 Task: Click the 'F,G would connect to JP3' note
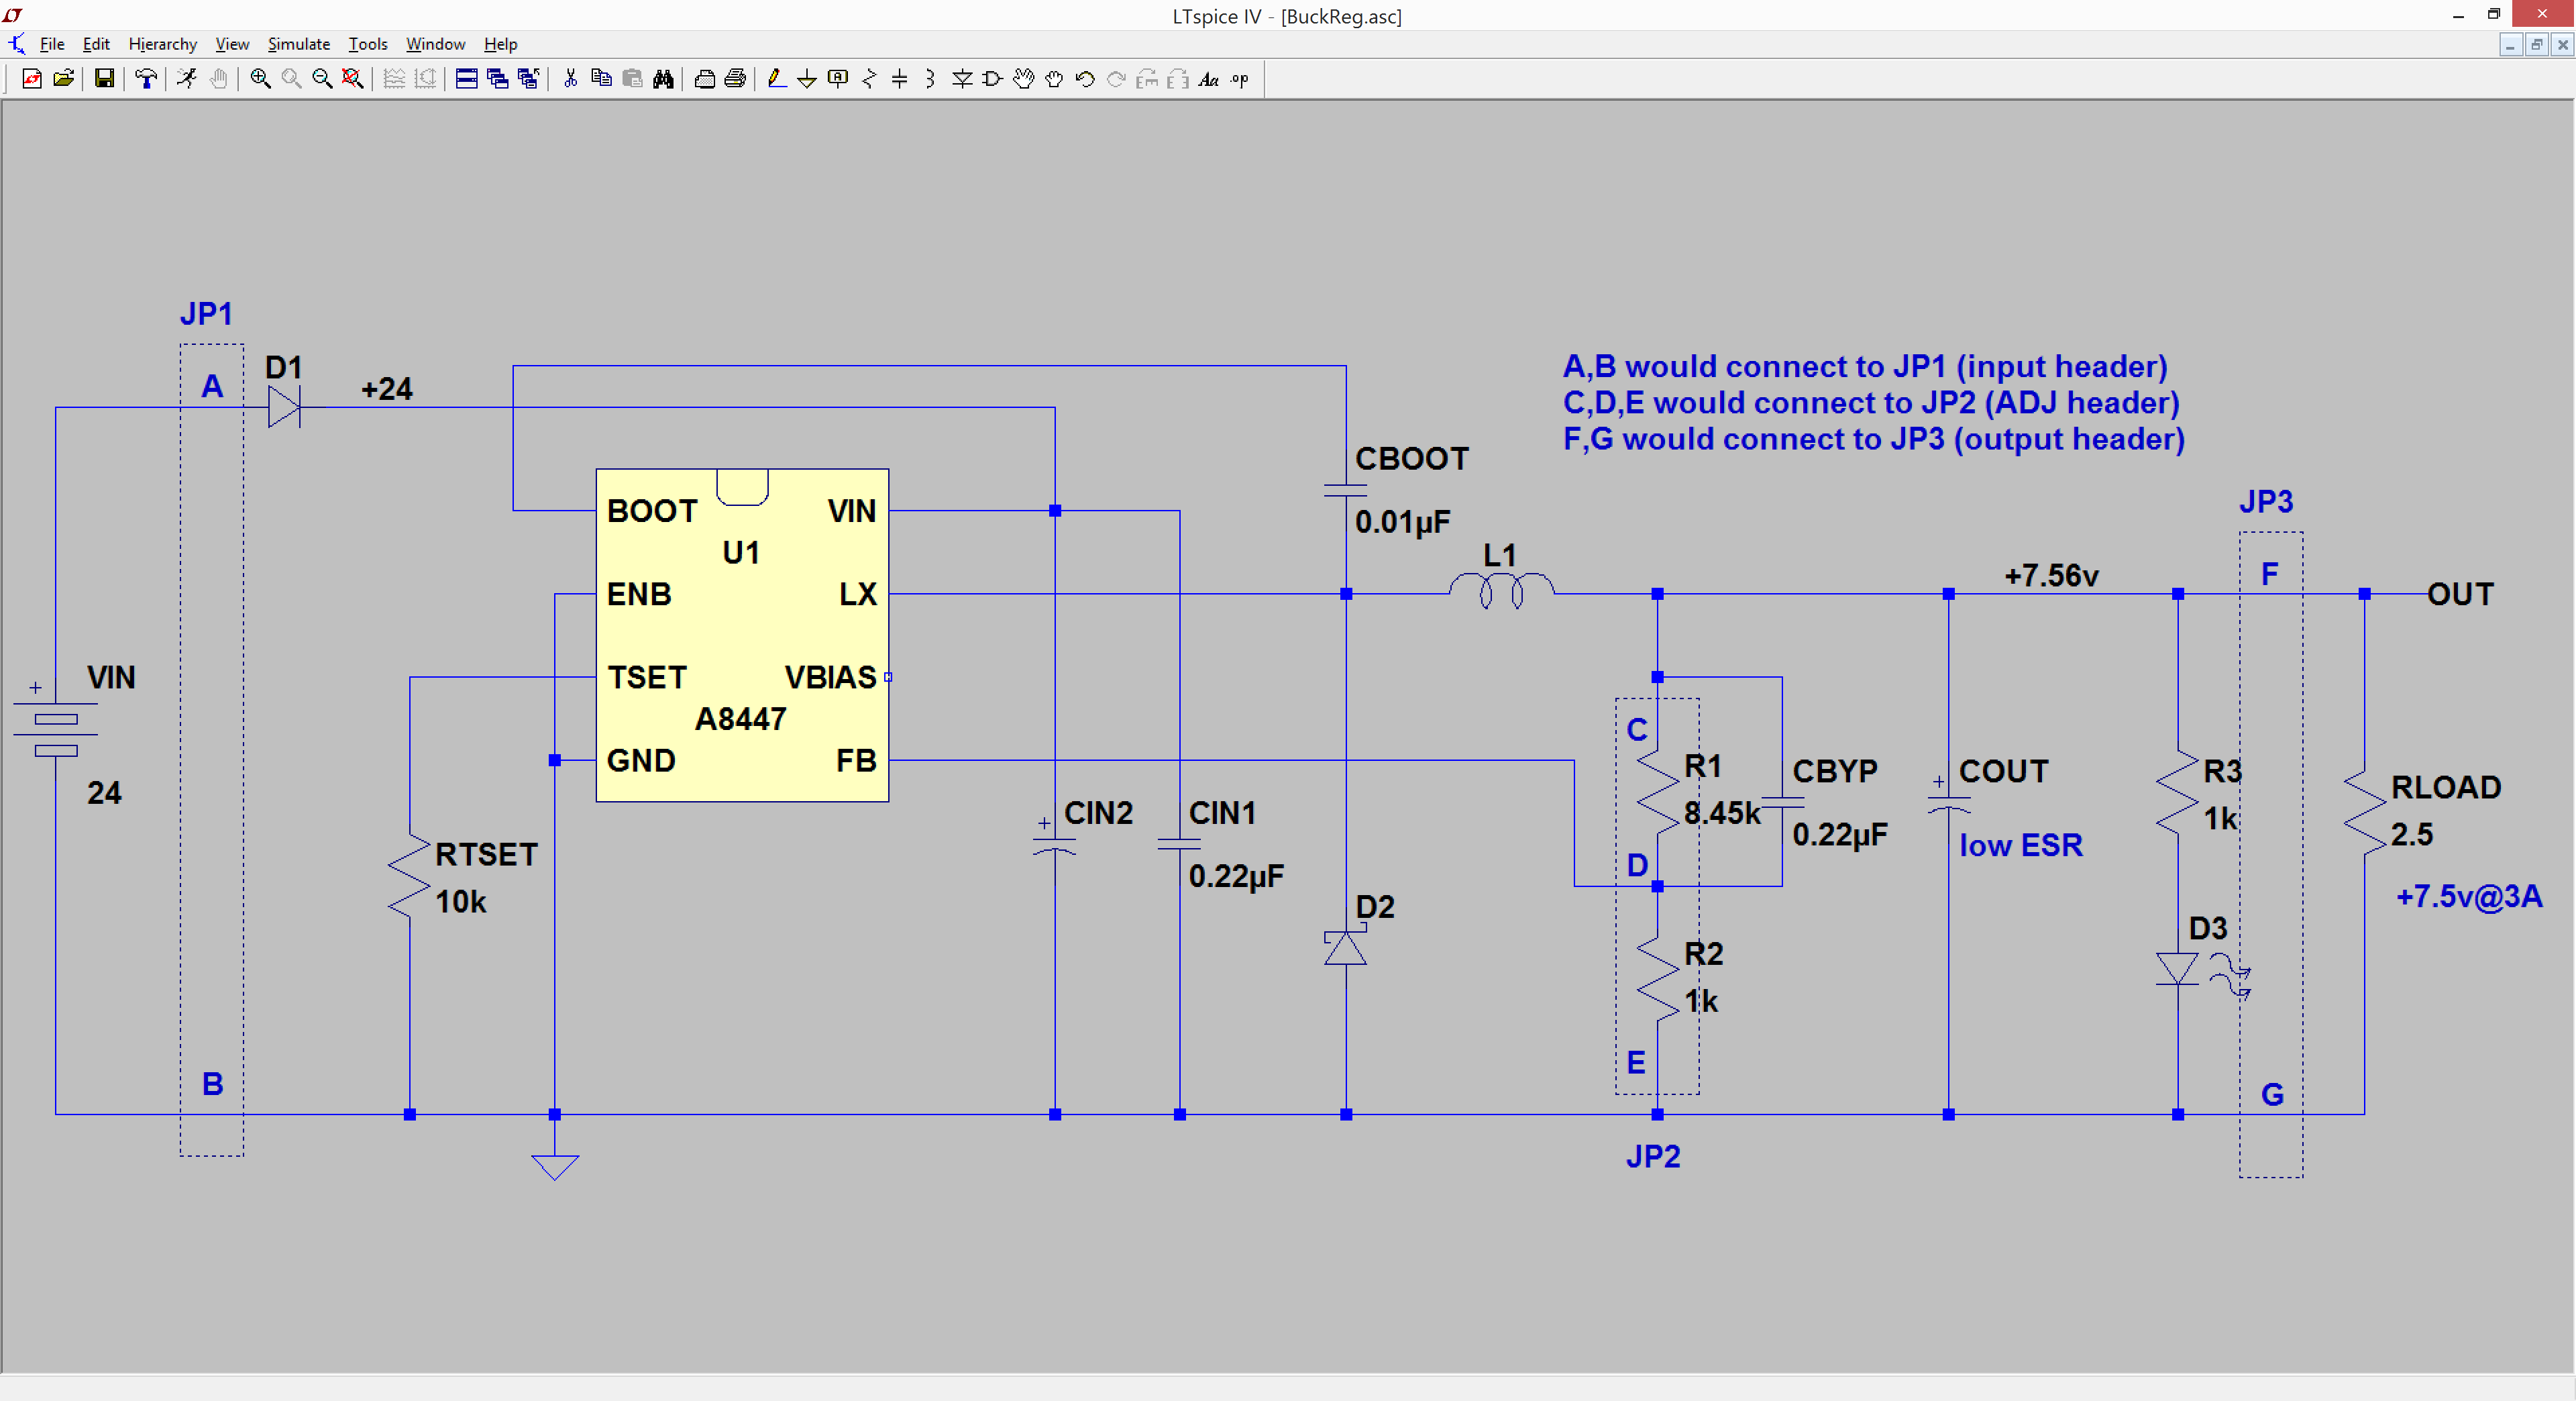tap(1874, 439)
